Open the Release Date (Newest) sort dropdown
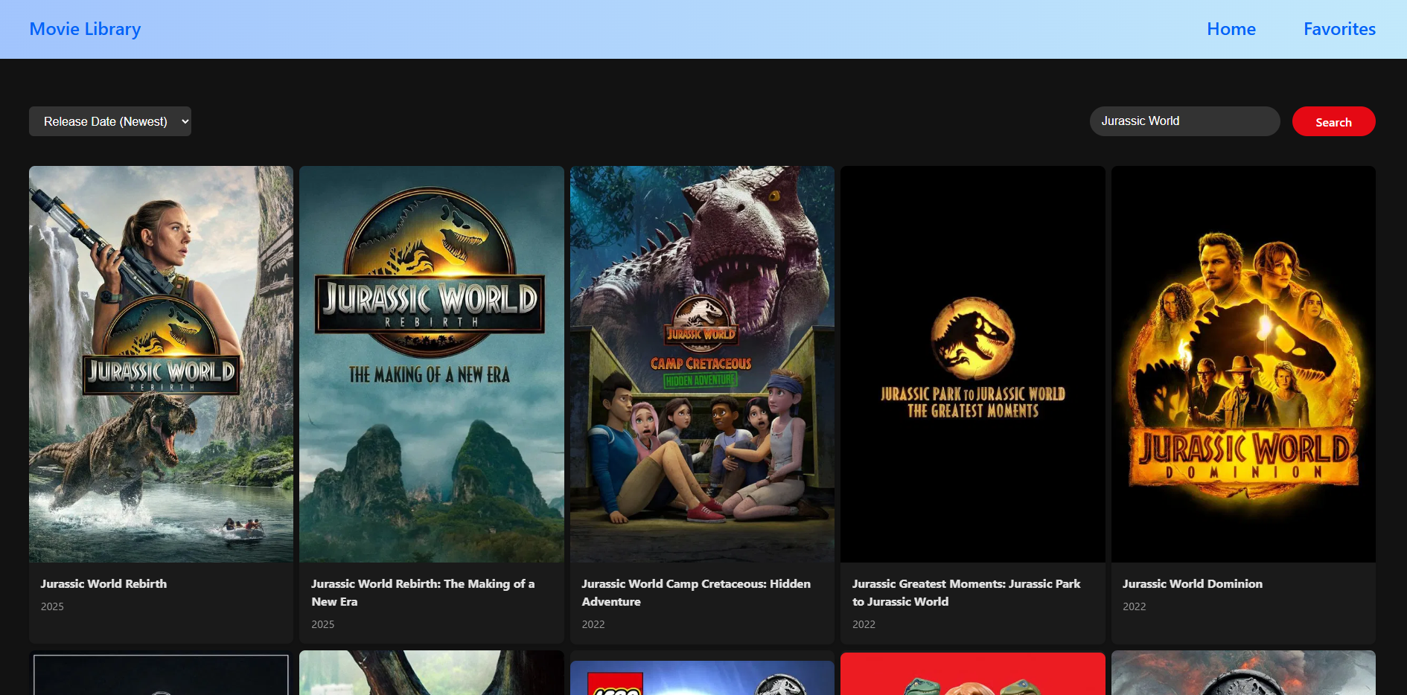Viewport: 1407px width, 695px height. (x=110, y=121)
